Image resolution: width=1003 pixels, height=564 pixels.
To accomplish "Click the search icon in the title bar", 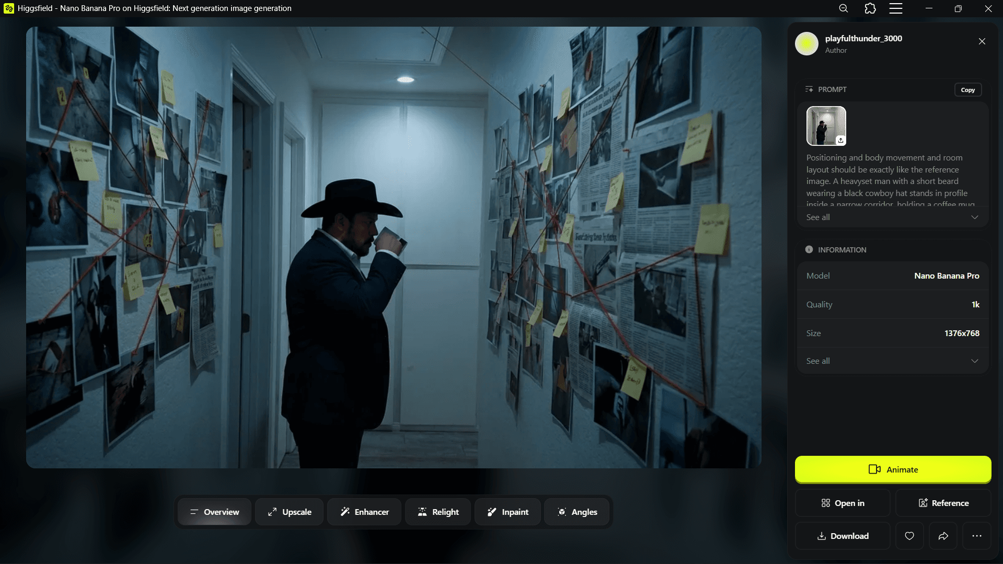I will pos(843,8).
